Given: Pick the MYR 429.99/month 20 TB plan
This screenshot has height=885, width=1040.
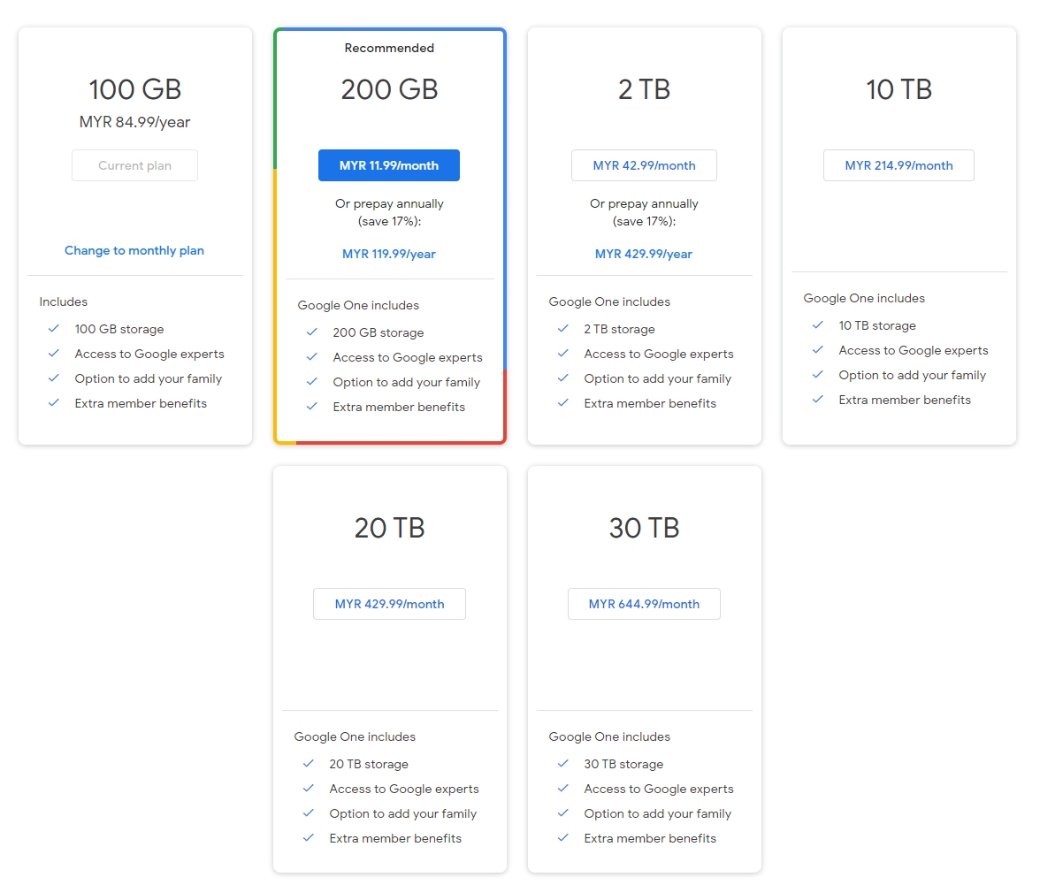Looking at the screenshot, I should point(389,604).
